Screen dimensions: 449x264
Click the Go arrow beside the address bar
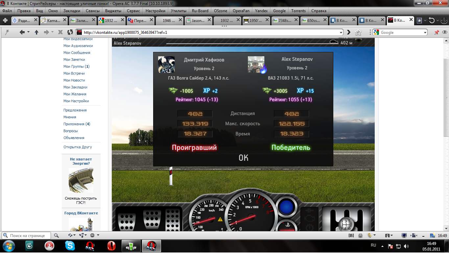pos(349,32)
